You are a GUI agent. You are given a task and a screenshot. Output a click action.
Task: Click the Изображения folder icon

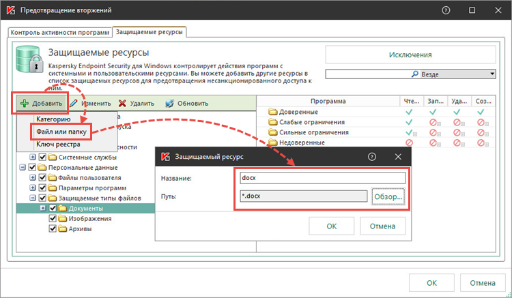pyautogui.click(x=62, y=218)
